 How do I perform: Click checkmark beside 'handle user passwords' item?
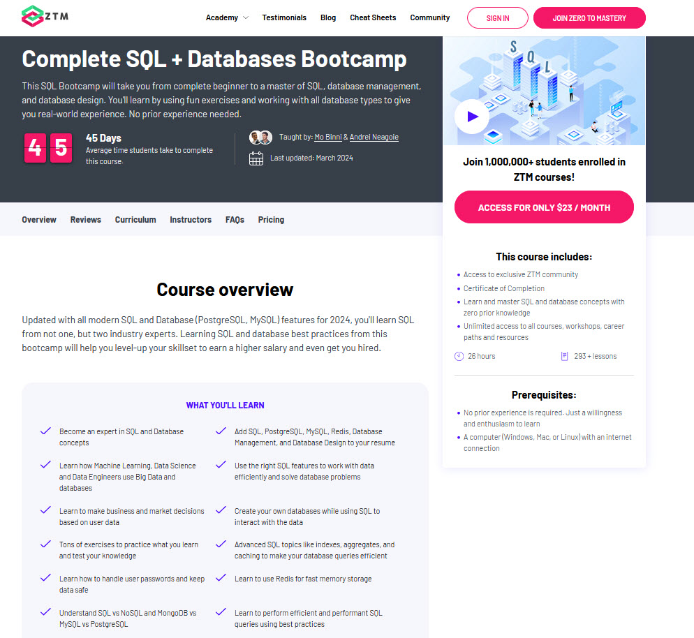45,577
